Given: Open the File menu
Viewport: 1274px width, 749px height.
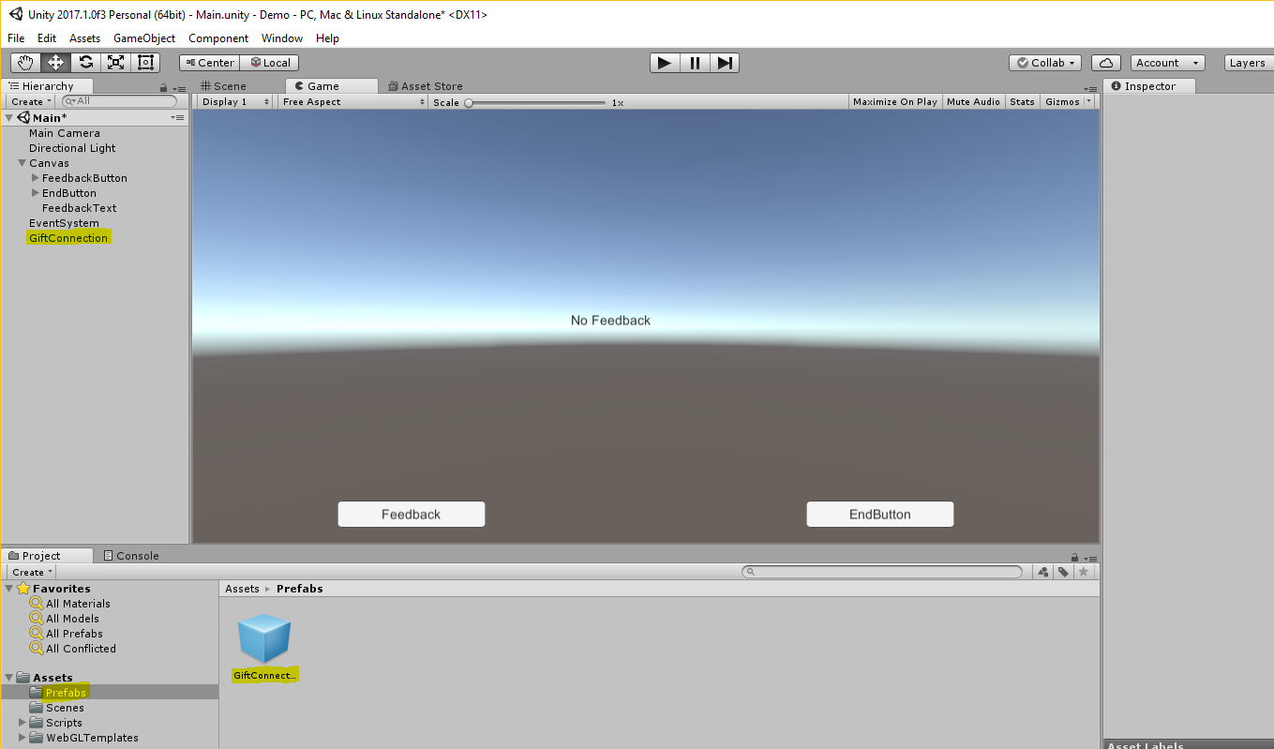Looking at the screenshot, I should [16, 38].
